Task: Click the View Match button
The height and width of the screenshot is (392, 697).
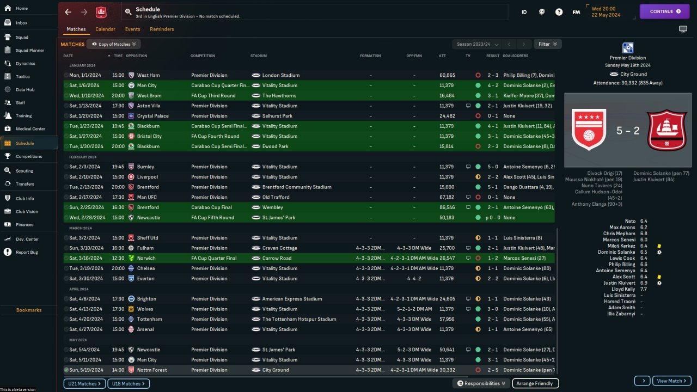Action: 672,381
